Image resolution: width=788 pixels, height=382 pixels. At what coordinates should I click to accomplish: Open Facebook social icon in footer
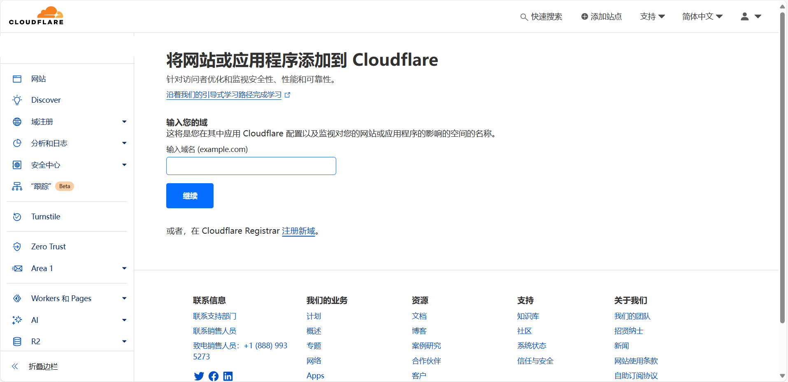[x=214, y=376]
